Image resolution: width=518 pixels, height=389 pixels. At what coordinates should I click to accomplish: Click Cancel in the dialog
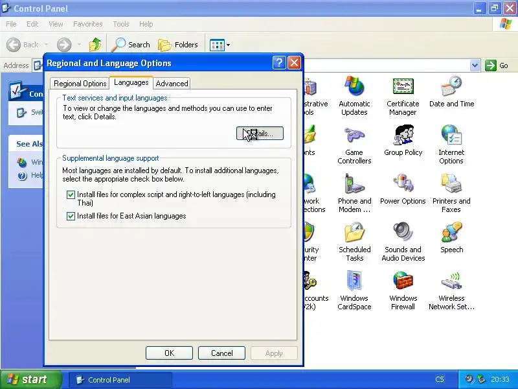point(221,353)
